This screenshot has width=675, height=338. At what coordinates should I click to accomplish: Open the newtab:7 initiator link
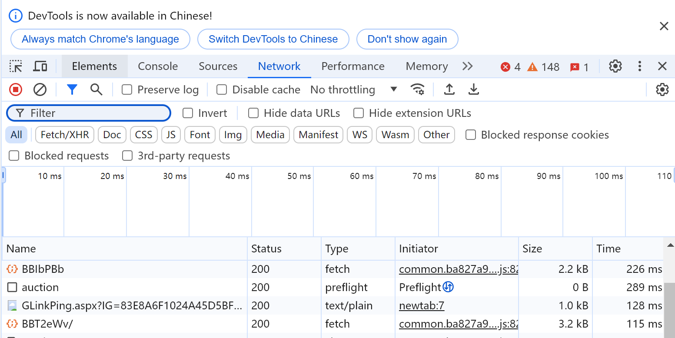coord(422,306)
